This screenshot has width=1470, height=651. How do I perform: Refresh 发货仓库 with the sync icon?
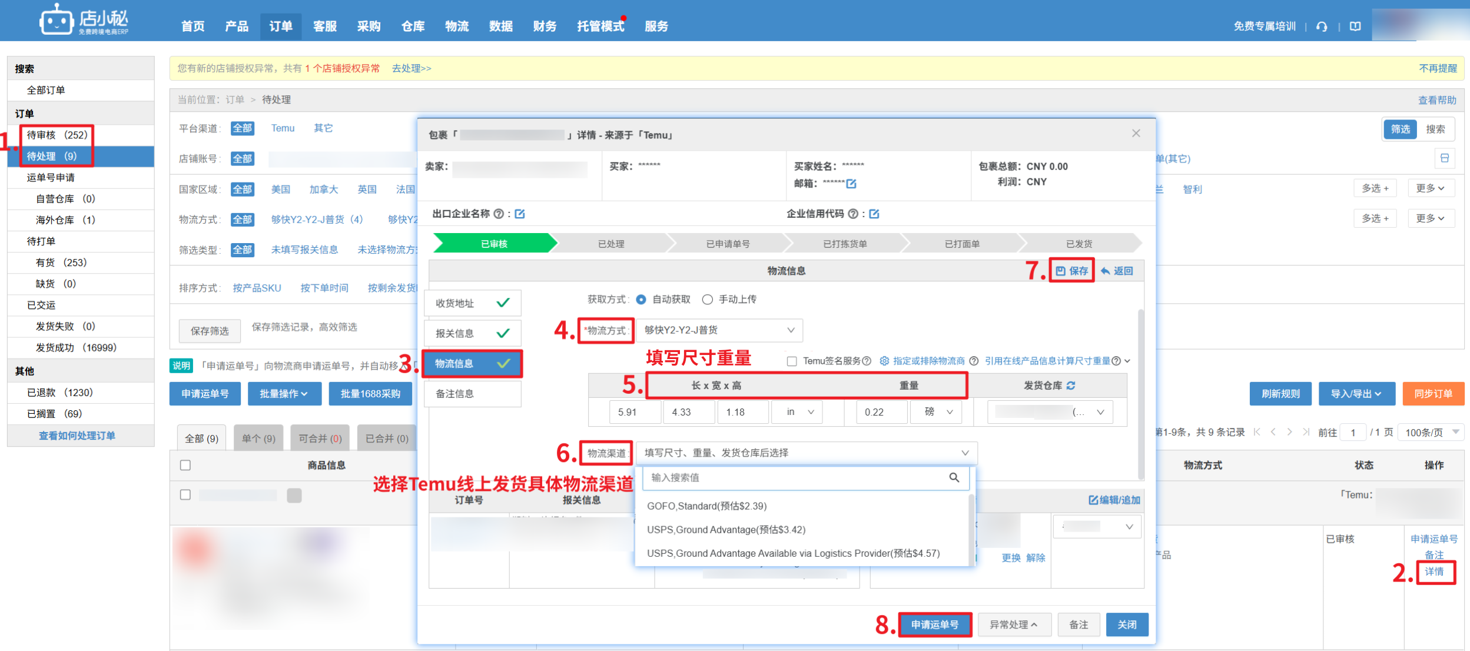pyautogui.click(x=1071, y=386)
